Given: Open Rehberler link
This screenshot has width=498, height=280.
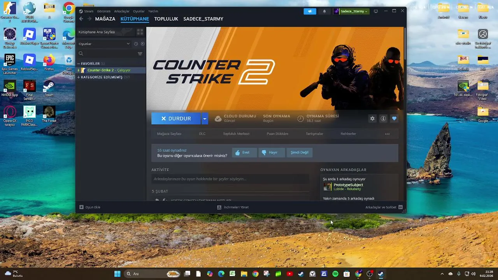Looking at the screenshot, I should pyautogui.click(x=348, y=134).
